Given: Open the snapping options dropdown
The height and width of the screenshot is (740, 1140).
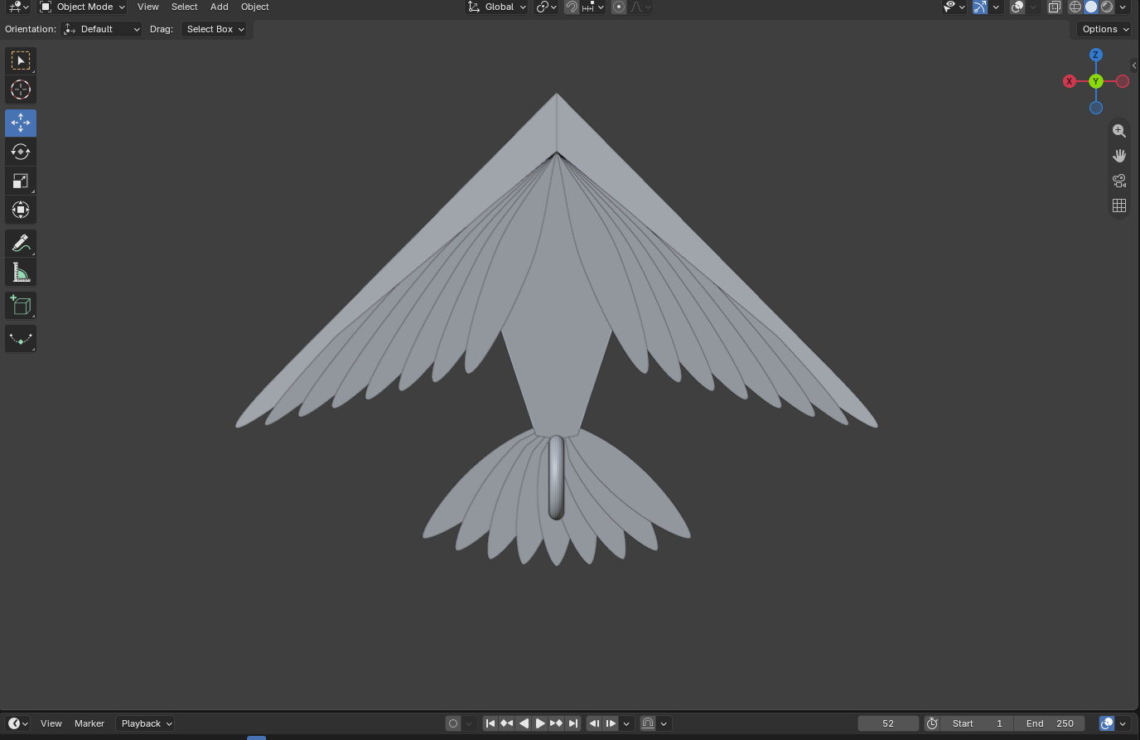Looking at the screenshot, I should (593, 7).
